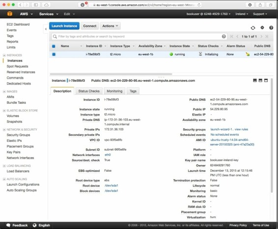Refresh the instances list
The image size is (278, 229).
click(253, 28)
